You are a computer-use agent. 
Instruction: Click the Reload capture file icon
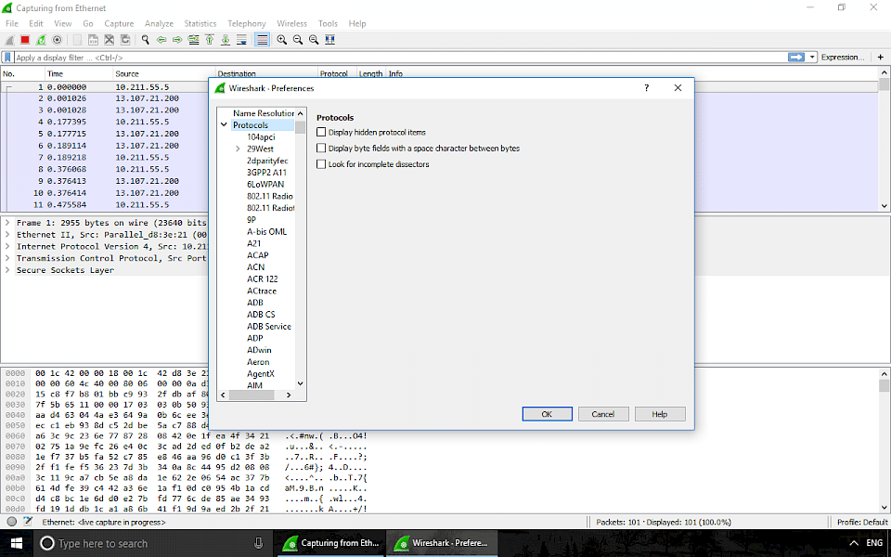tap(125, 40)
